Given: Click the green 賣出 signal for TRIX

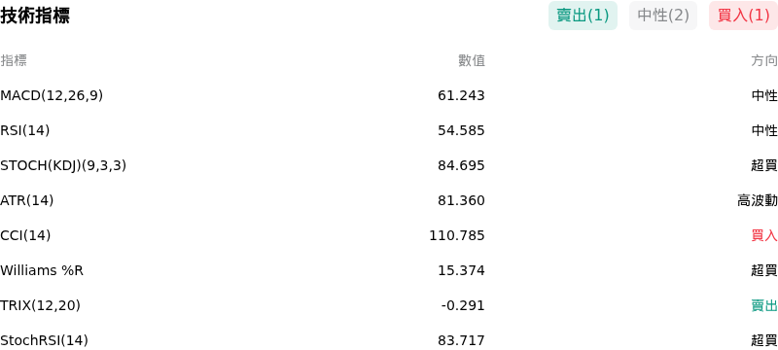Looking at the screenshot, I should pos(764,305).
